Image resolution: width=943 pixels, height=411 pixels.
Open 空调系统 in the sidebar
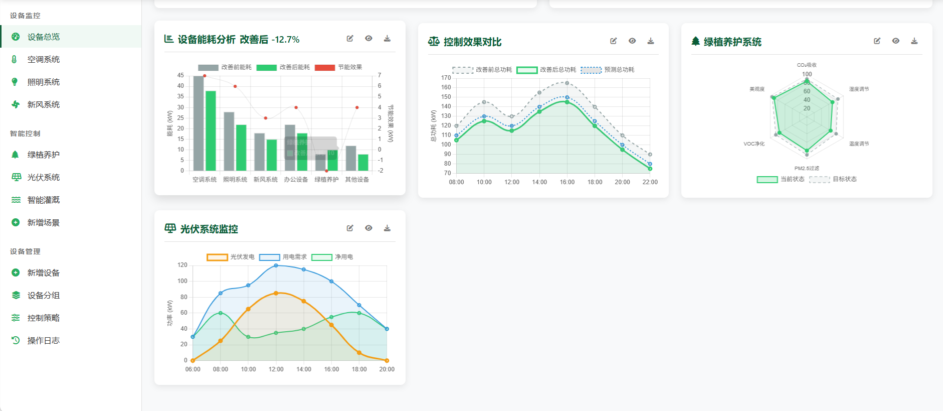[x=44, y=59]
